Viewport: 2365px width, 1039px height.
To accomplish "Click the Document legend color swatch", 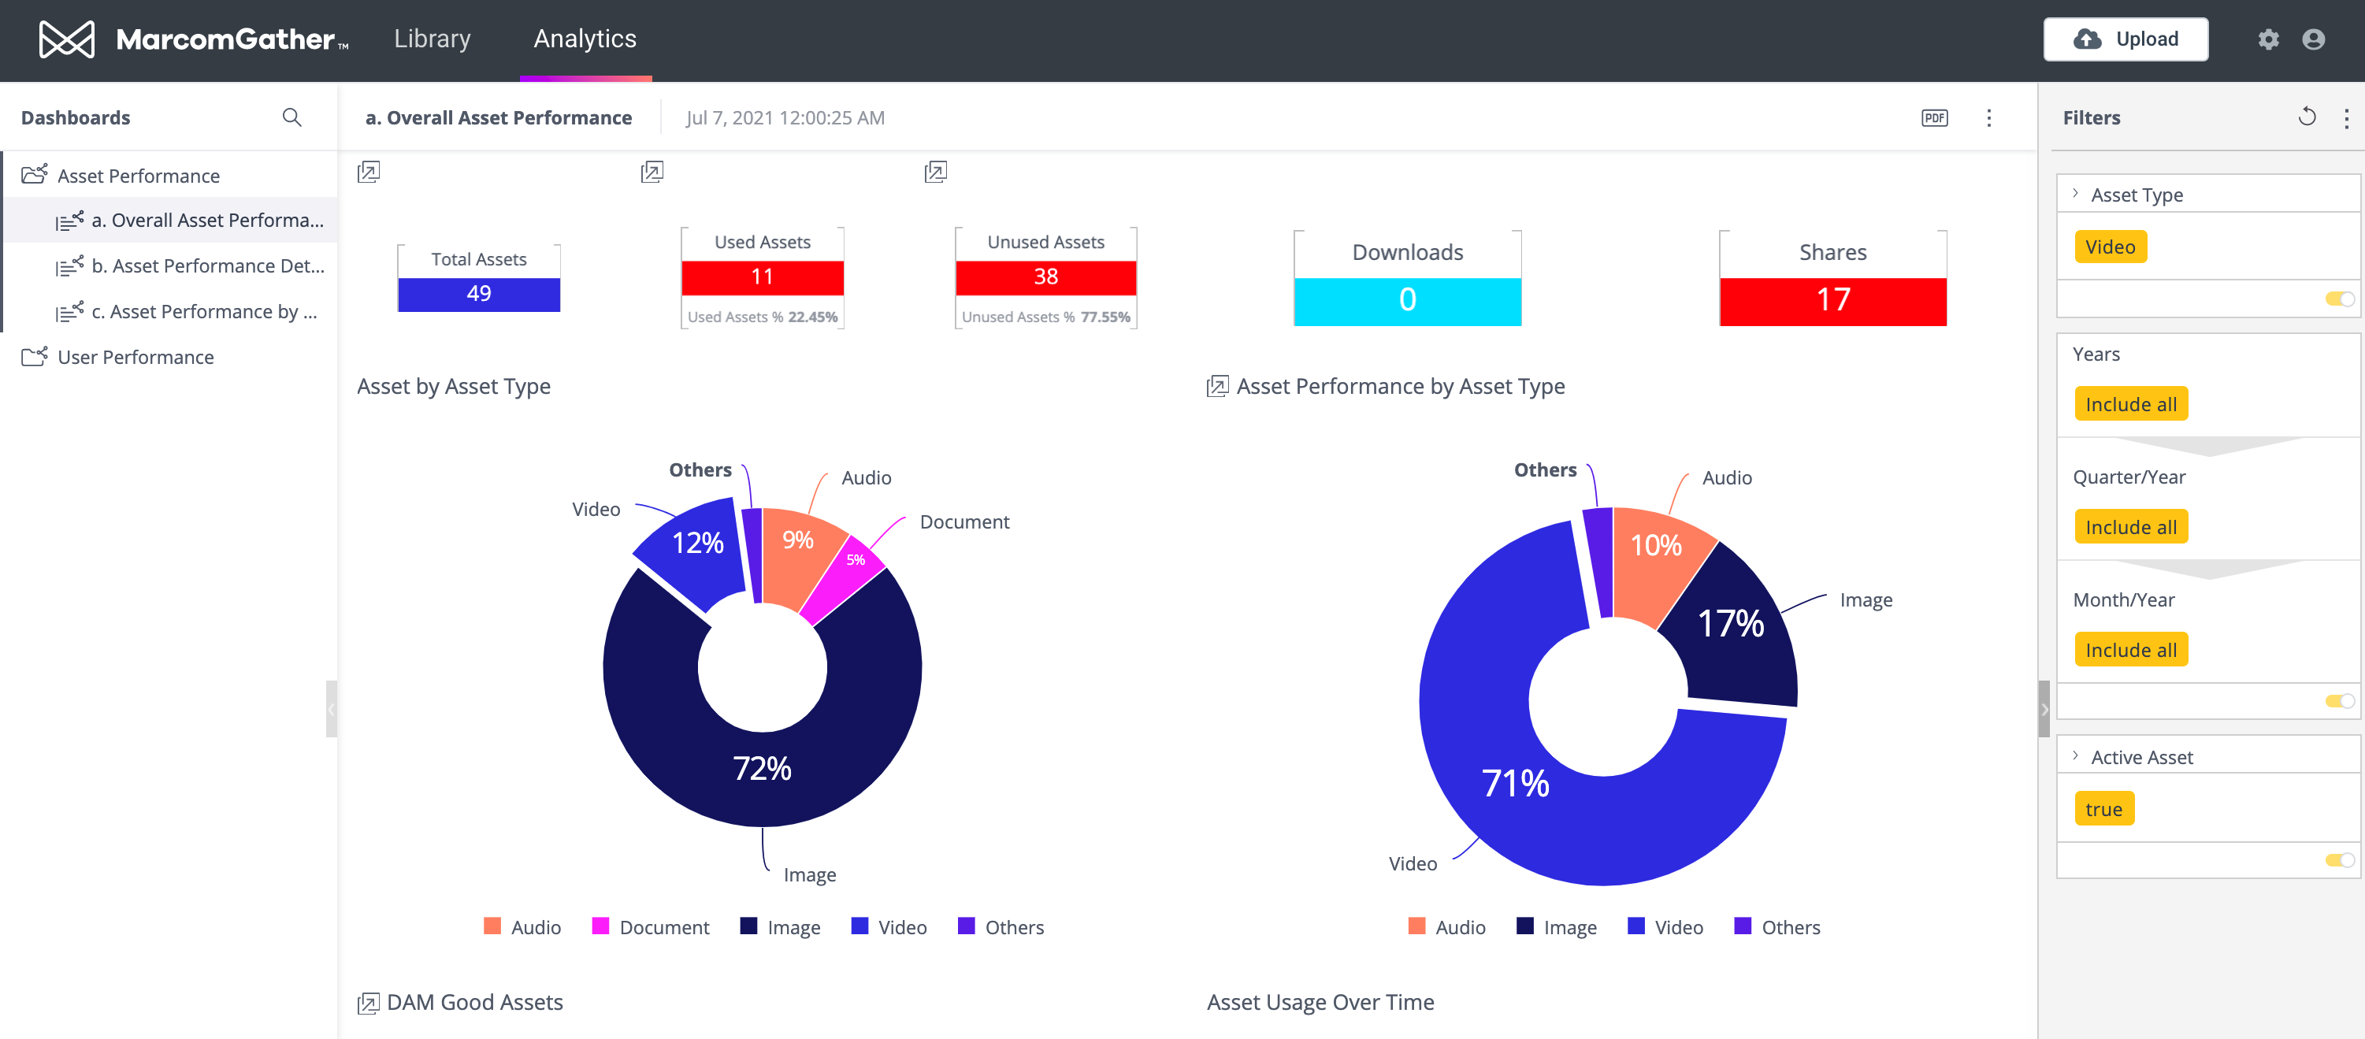I will click(600, 926).
